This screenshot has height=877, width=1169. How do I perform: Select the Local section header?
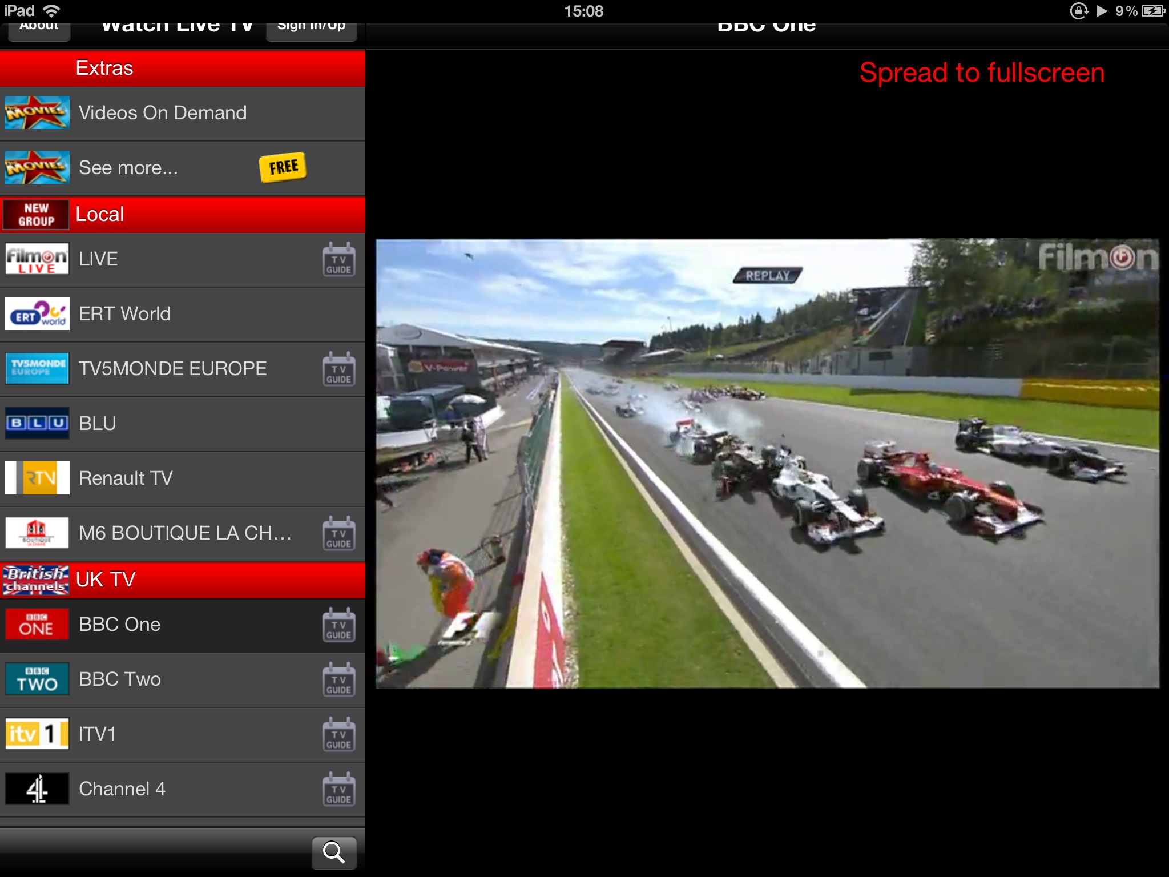[x=183, y=215]
